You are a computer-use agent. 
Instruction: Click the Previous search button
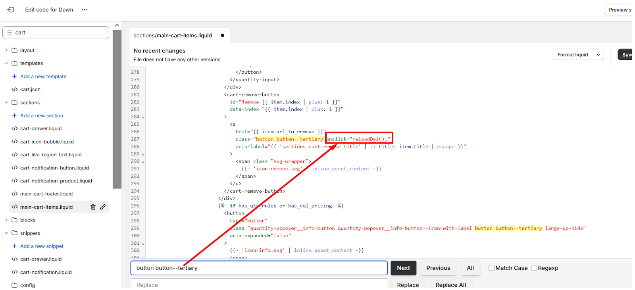[x=438, y=268]
